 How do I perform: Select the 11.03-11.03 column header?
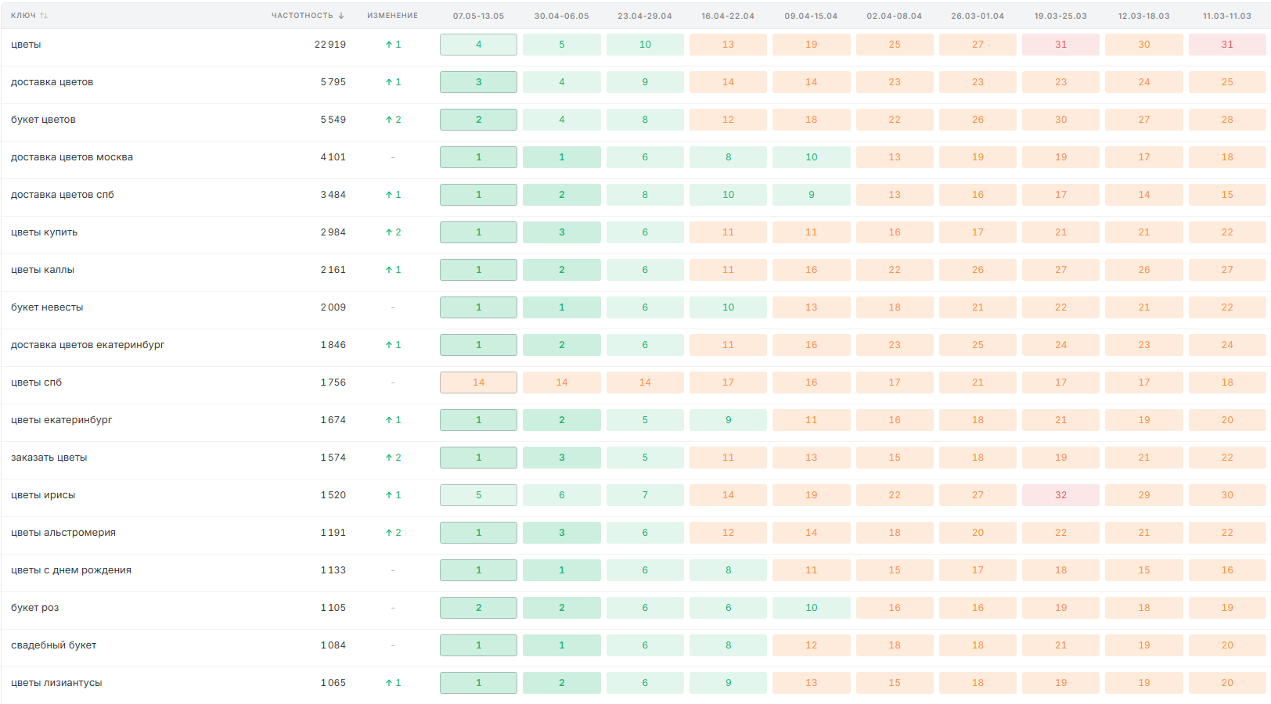[x=1227, y=16]
